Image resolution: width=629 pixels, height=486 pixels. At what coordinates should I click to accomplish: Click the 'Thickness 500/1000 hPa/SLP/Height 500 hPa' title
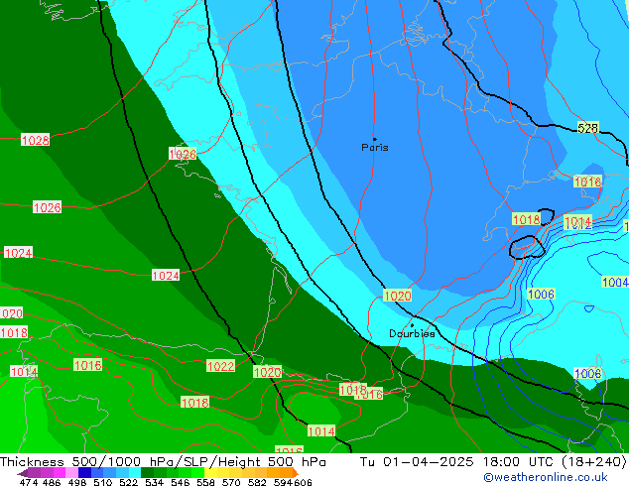pyautogui.click(x=163, y=462)
